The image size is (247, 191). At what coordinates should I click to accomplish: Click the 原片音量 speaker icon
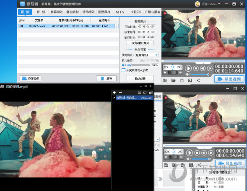[x=124, y=65]
